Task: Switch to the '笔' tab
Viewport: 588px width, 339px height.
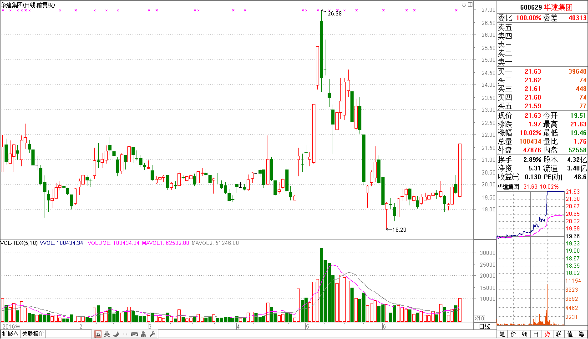Action: tap(502, 334)
